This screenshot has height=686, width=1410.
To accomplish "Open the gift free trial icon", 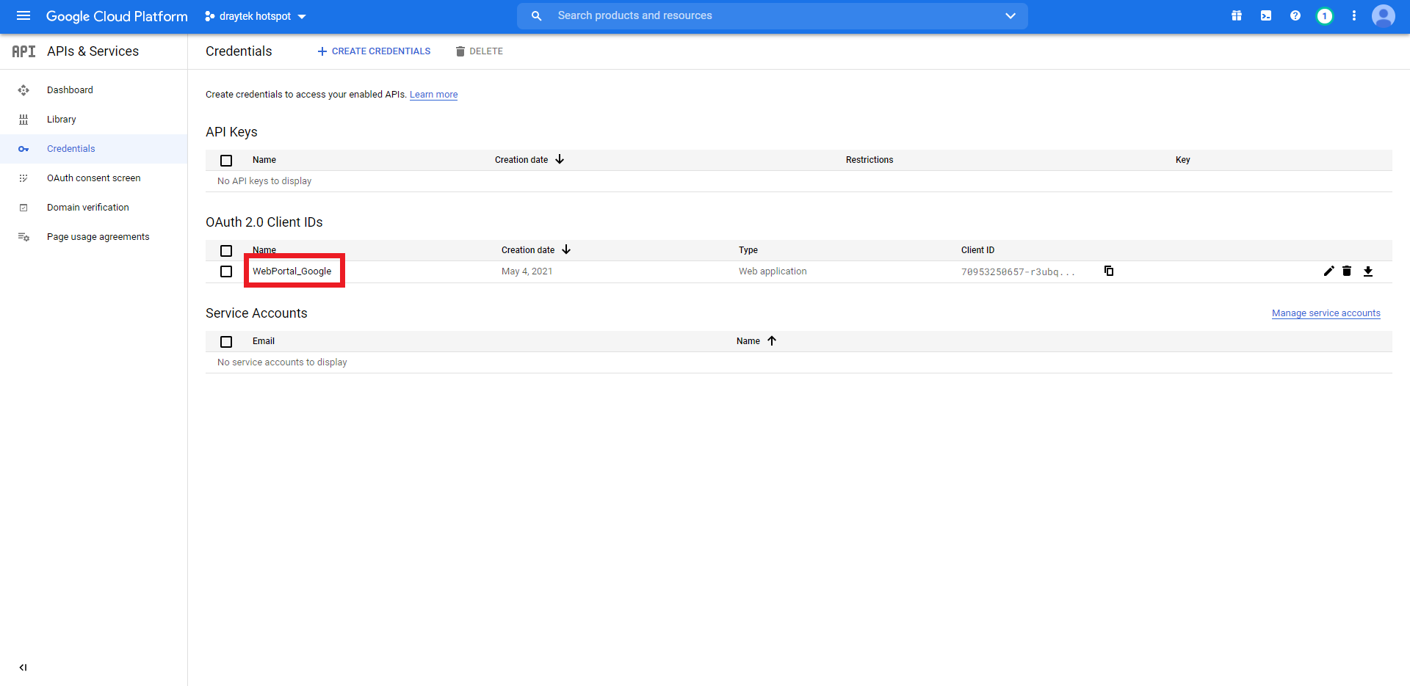I will pos(1237,15).
